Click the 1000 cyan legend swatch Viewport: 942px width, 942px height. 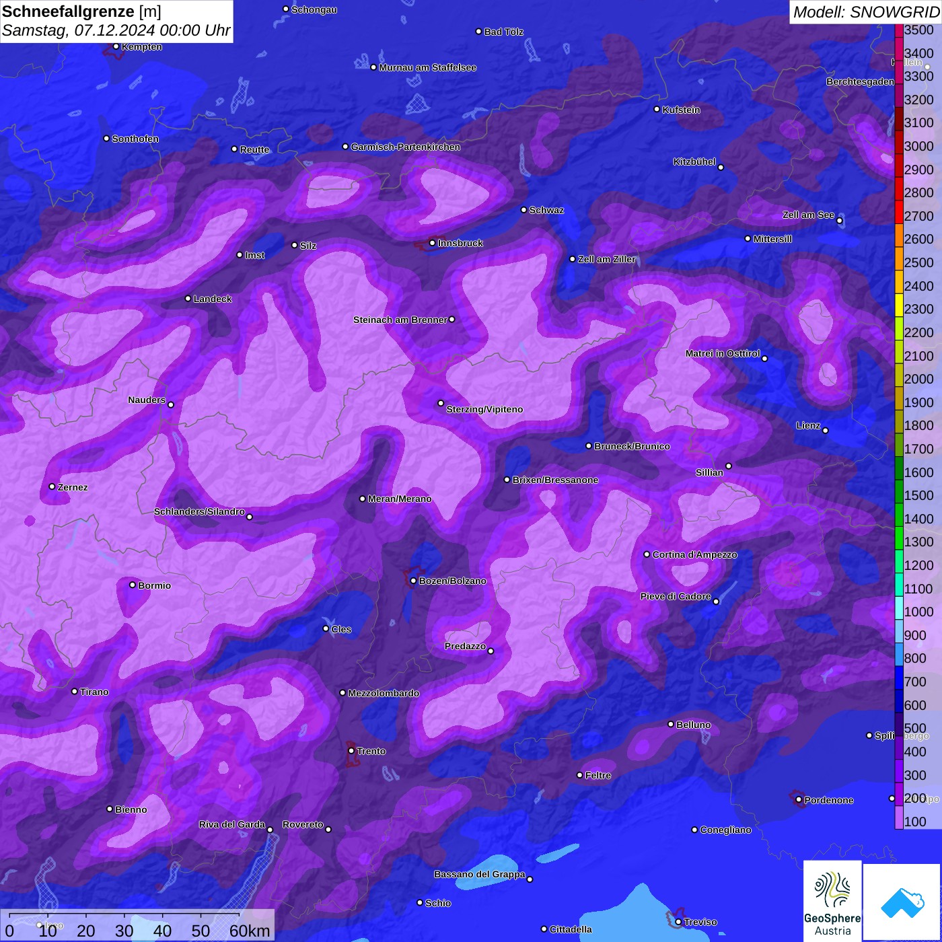[899, 608]
